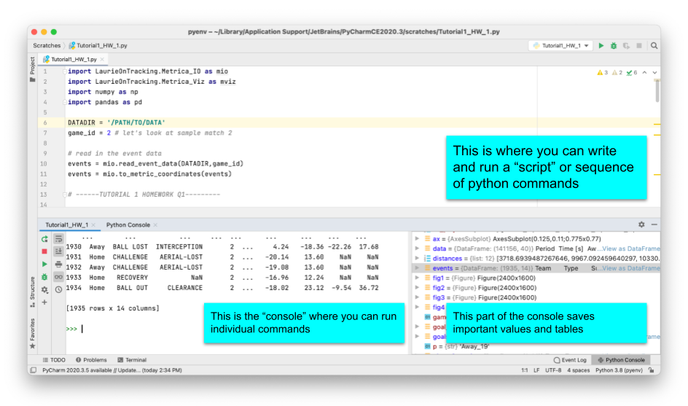The image size is (688, 406).
Task: Run Tutorial1_HW_1 from the top toolbar
Action: point(601,46)
